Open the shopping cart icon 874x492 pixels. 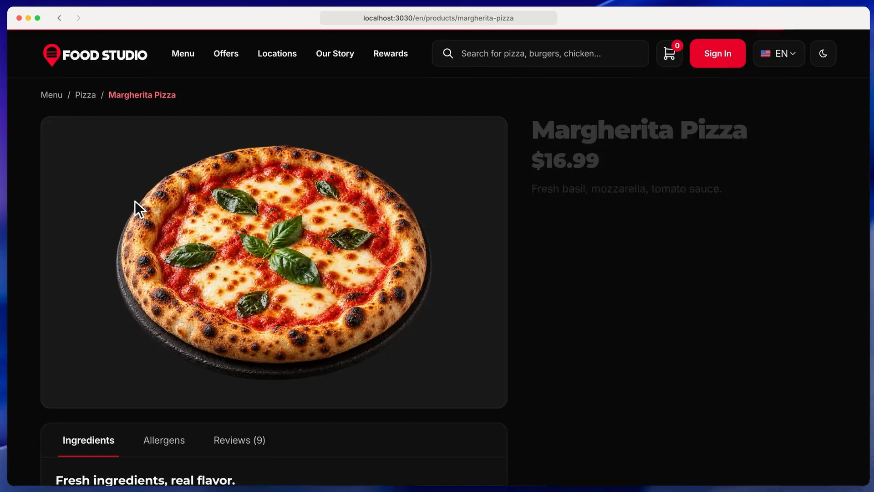click(x=669, y=53)
